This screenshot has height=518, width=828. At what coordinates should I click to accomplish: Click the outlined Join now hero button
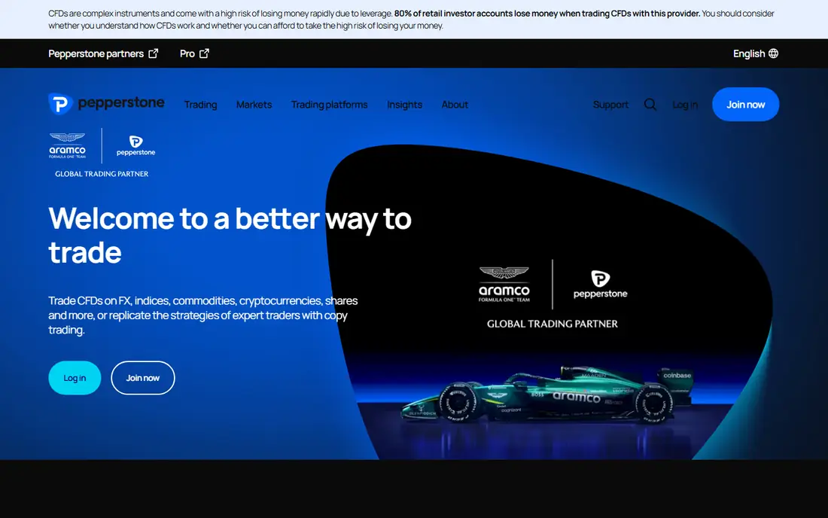coord(142,378)
